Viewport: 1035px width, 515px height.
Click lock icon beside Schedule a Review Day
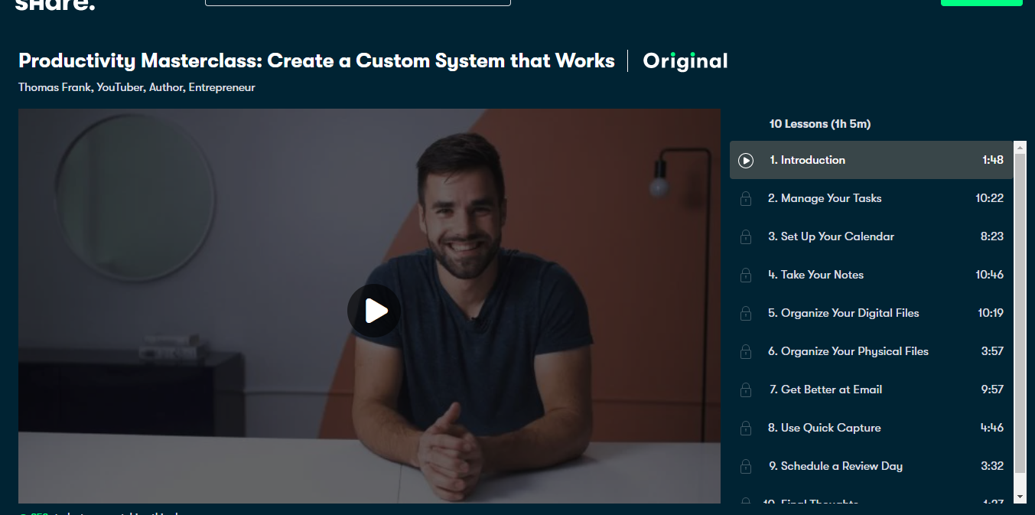point(745,467)
